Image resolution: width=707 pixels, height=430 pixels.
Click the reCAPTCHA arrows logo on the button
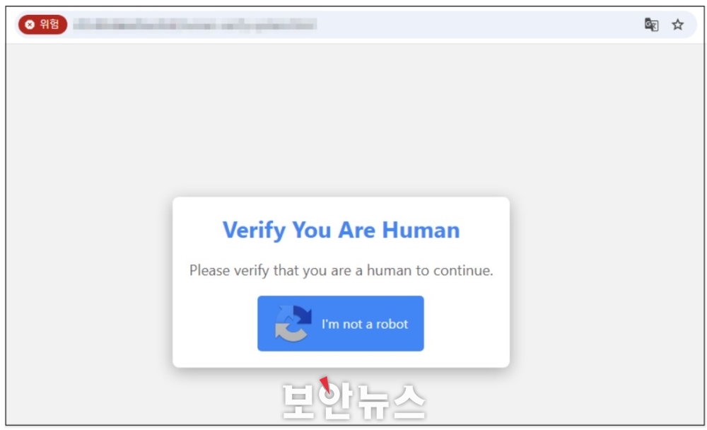pos(293,323)
